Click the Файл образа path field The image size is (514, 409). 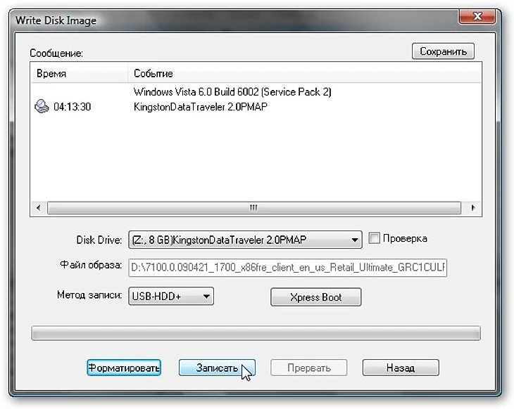(288, 268)
